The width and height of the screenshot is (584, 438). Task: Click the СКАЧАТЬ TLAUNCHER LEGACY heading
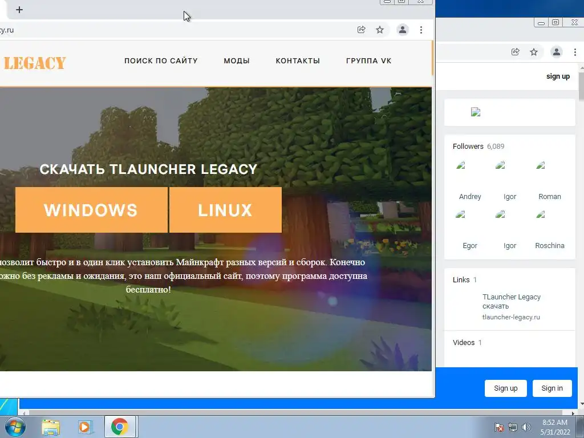click(148, 169)
